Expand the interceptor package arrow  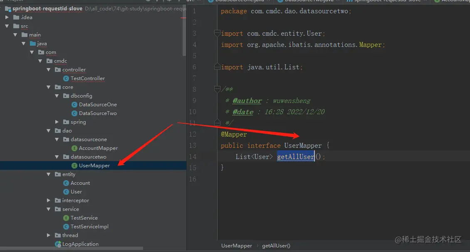click(x=49, y=200)
